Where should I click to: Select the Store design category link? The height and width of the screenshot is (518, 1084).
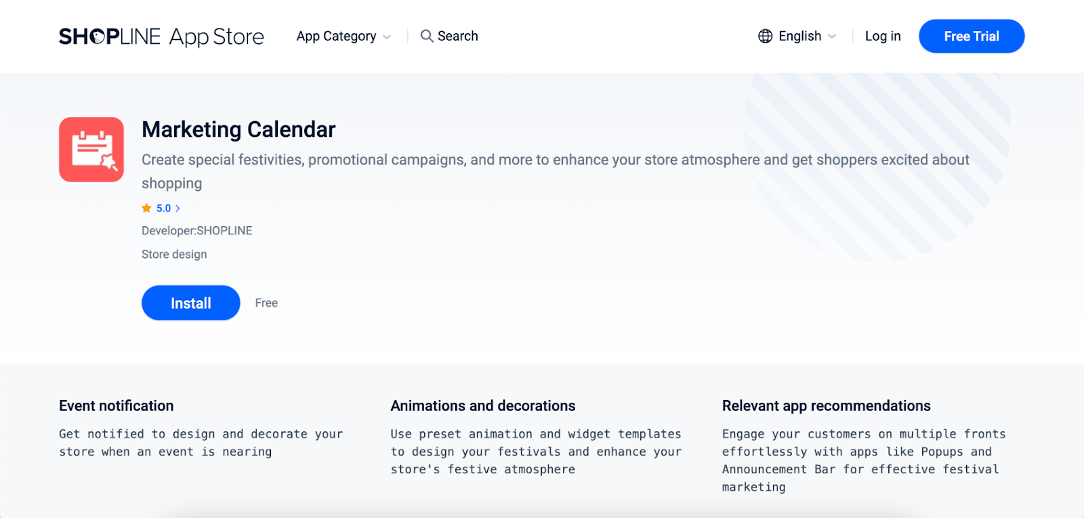(x=174, y=255)
